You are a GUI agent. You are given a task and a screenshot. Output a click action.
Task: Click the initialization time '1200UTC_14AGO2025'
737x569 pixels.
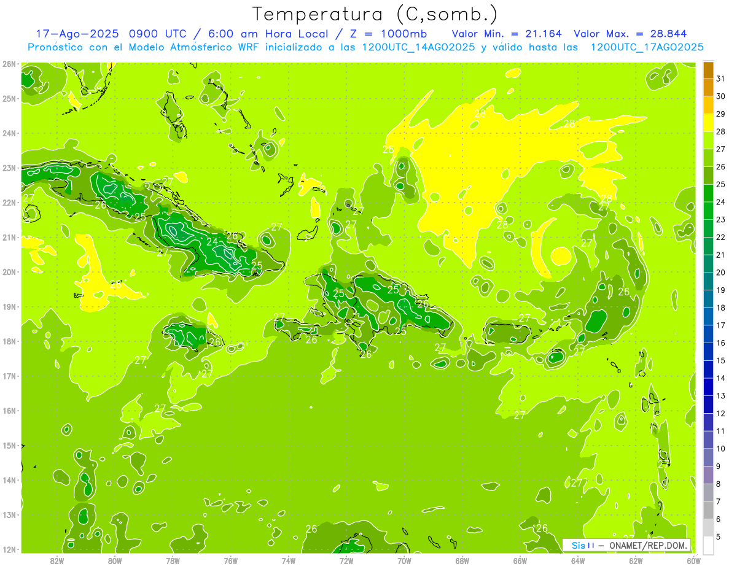(x=418, y=47)
